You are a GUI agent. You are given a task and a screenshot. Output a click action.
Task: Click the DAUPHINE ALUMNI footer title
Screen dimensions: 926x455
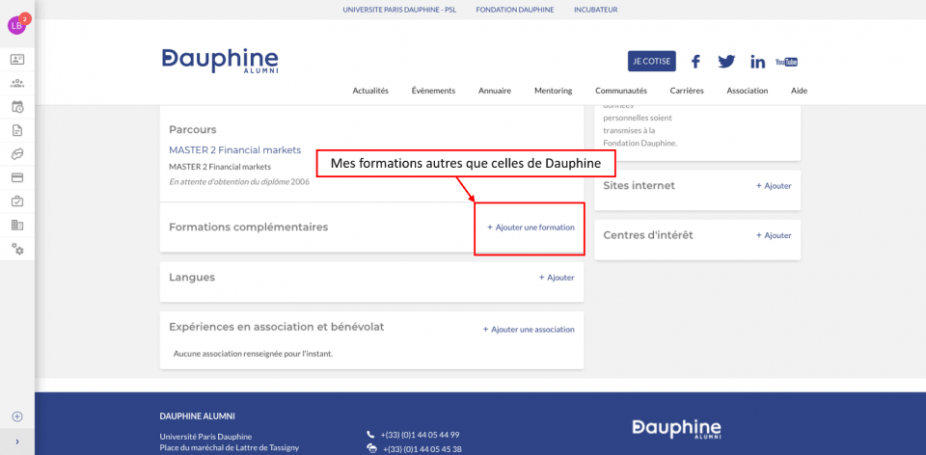(197, 416)
